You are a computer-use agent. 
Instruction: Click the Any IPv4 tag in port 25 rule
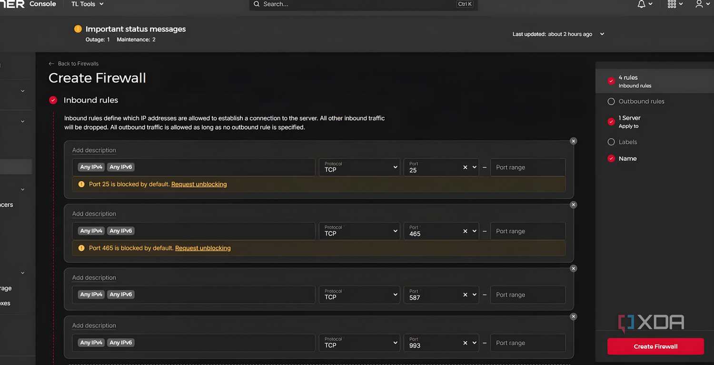coord(92,167)
